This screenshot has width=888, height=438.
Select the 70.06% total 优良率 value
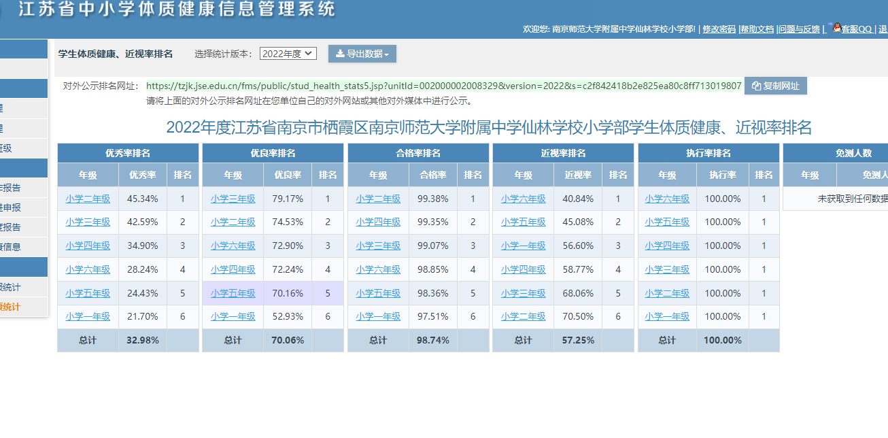(288, 340)
